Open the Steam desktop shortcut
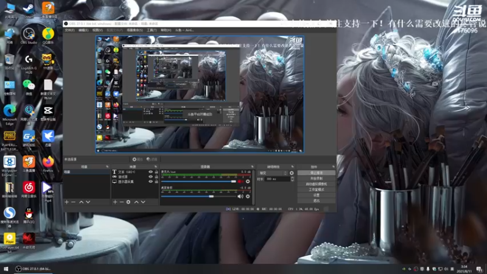Viewport: 487px width, 274px height. tap(29, 10)
